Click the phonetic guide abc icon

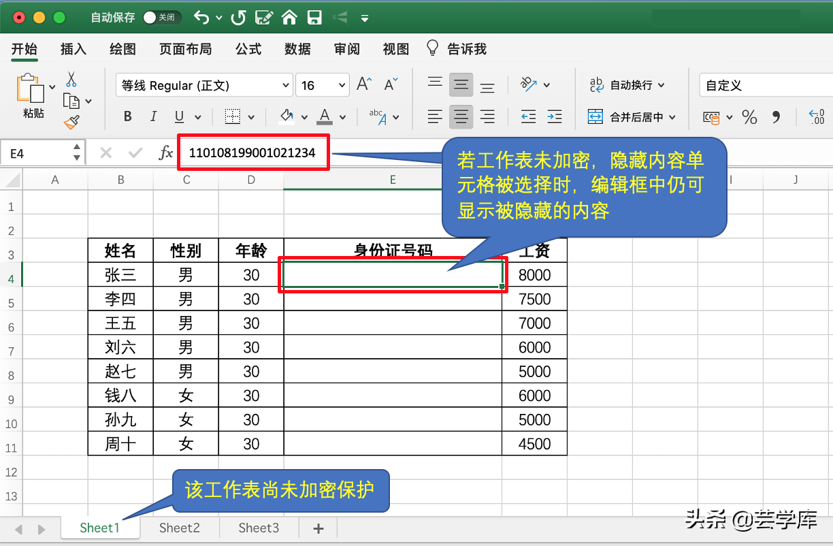pyautogui.click(x=378, y=116)
